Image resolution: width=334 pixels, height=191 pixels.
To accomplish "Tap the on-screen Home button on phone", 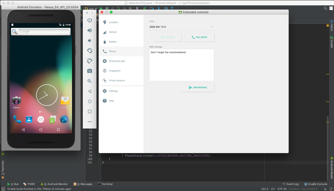I will (x=41, y=130).
